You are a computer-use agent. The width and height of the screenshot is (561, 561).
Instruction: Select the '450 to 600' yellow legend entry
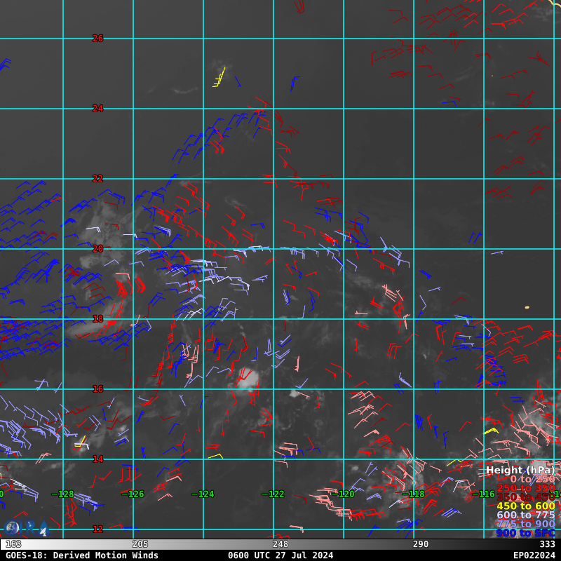525,506
